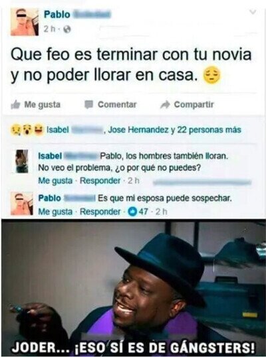Image resolution: width=266 pixels, height=357 pixels.
Task: Open Isabel's comment profile picture
Action: click(22, 161)
